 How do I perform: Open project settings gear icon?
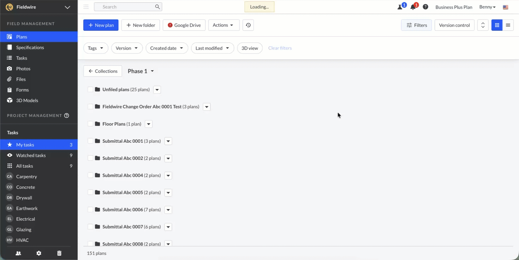[39, 253]
